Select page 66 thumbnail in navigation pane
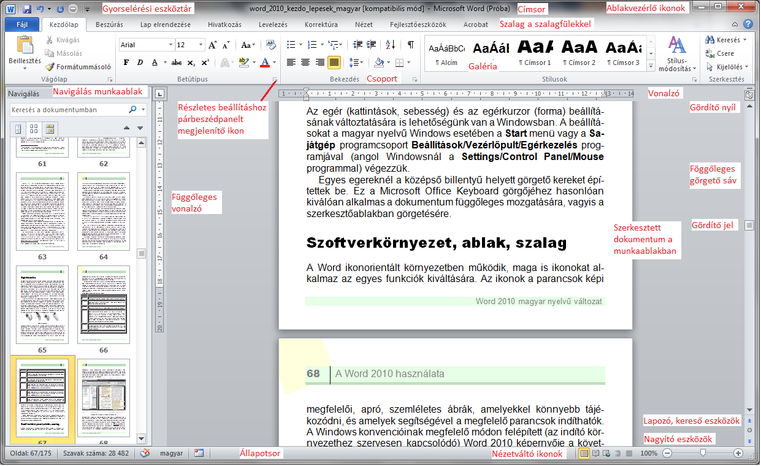Screen dimensions: 761x466 pos(103,305)
